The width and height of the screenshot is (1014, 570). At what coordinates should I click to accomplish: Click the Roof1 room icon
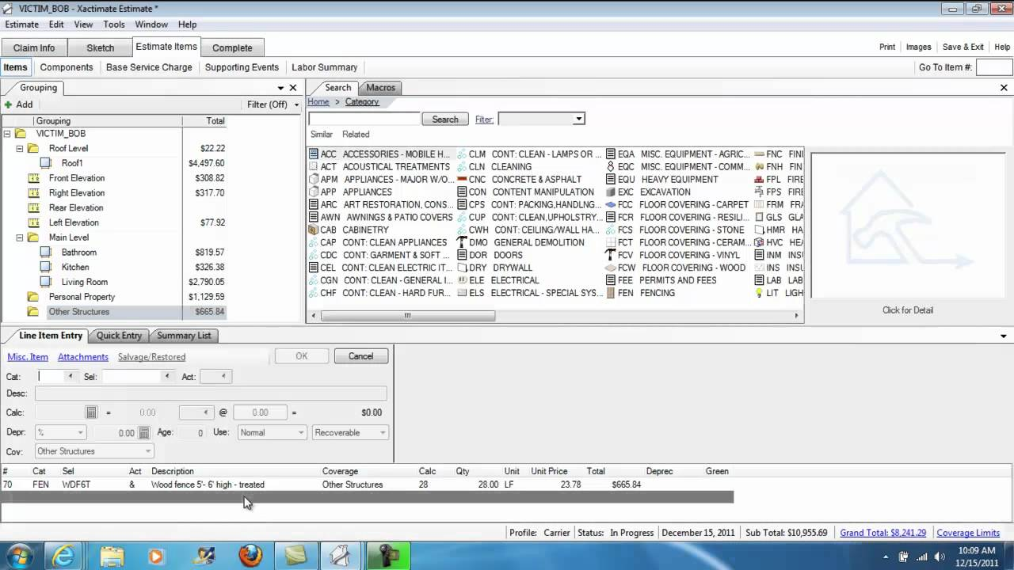pos(46,163)
